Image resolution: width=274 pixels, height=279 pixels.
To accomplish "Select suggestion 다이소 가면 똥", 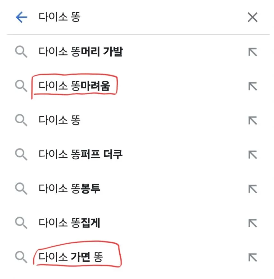I will [x=71, y=257].
